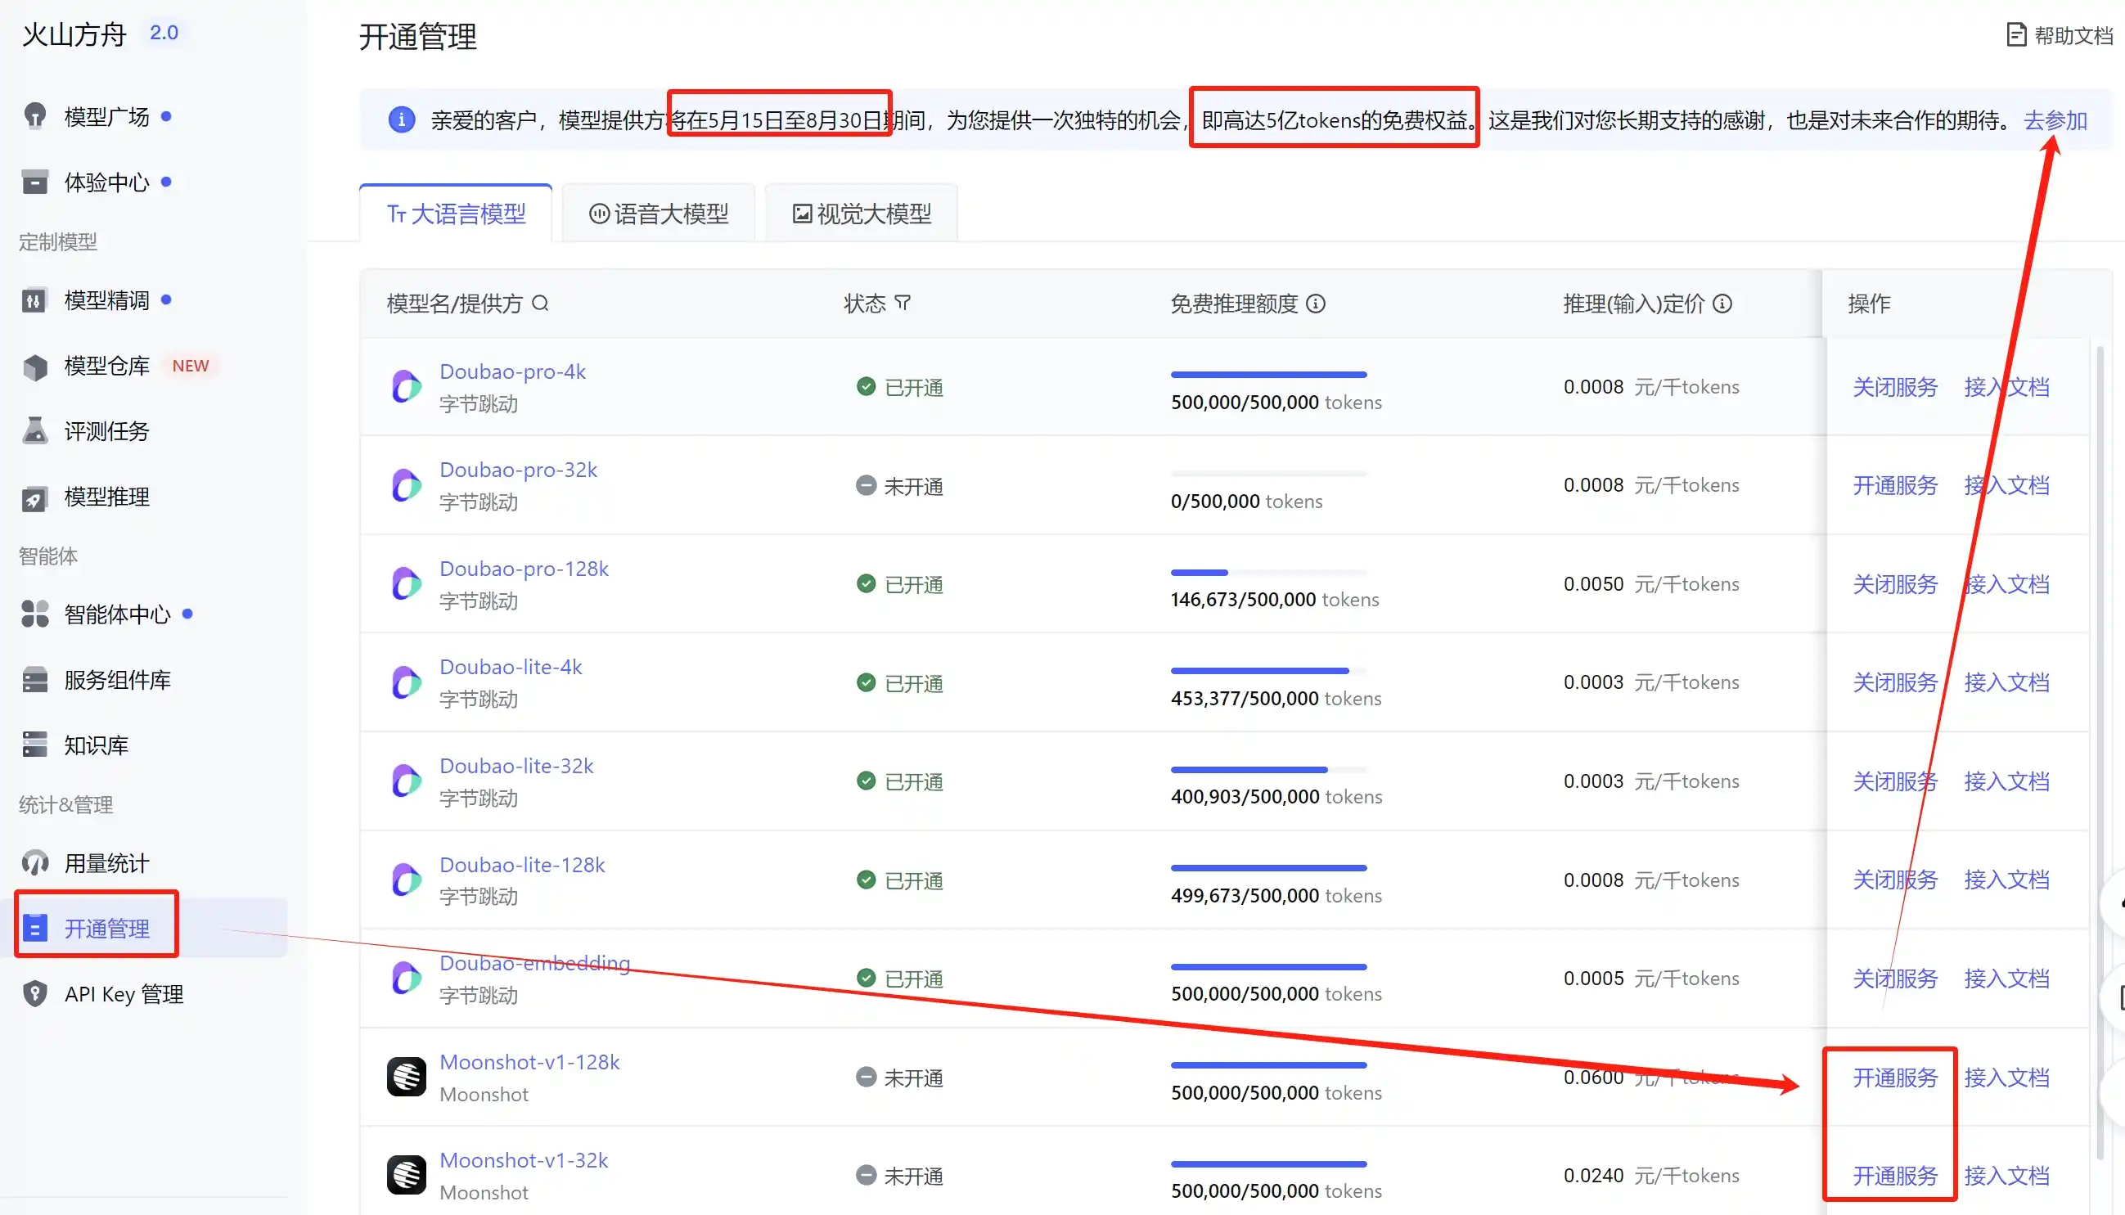Click the 知识库 icon
This screenshot has width=2125, height=1215.
click(35, 745)
